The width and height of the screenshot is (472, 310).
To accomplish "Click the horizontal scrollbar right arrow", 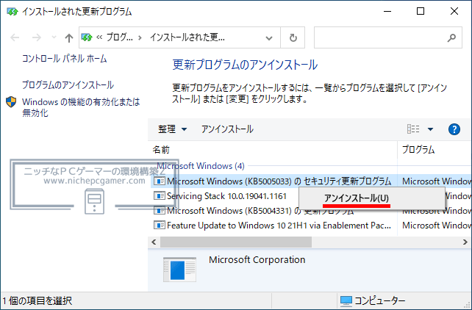I will (465, 242).
